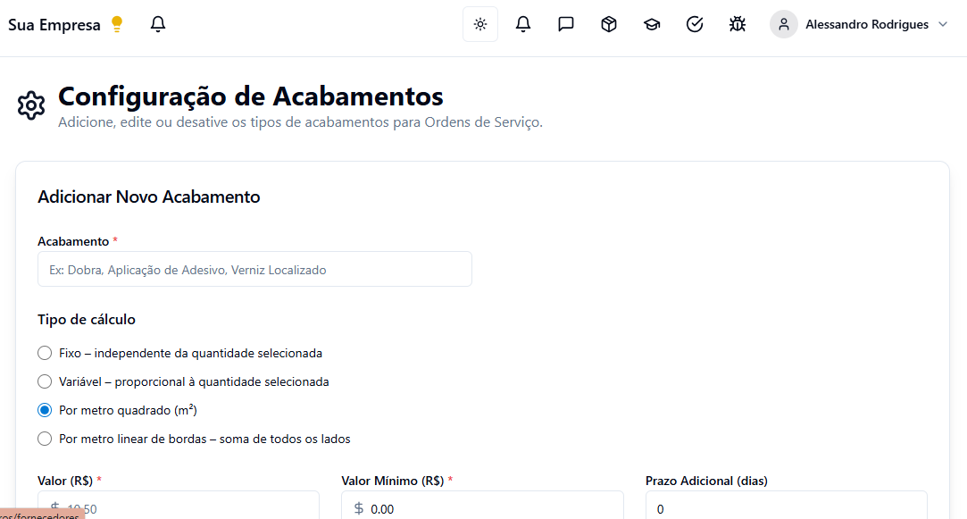Click the circled checkmark tasks icon
This screenshot has height=519, width=967.
[695, 24]
